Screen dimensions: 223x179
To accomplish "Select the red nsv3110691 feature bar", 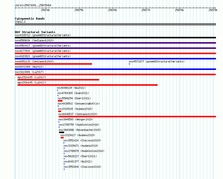I will (x=115, y=74).
